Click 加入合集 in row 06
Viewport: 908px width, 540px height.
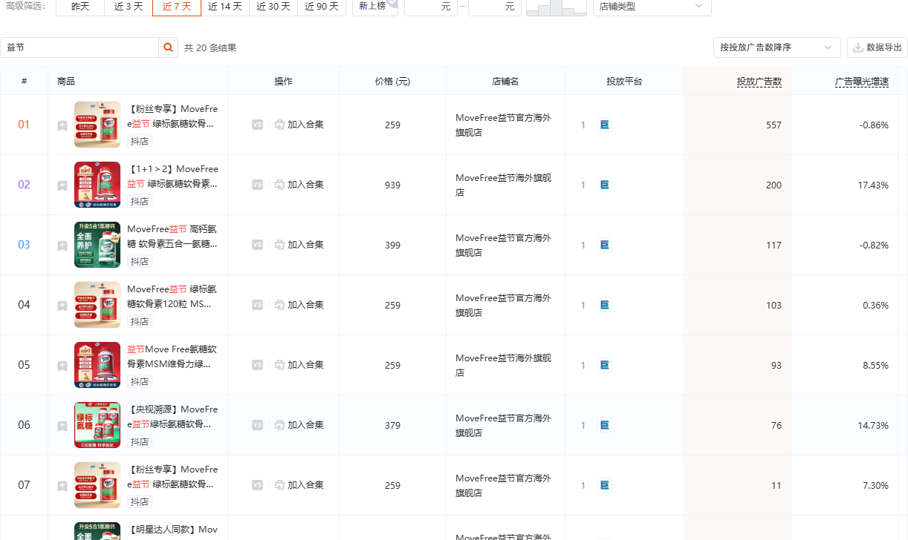[x=299, y=425]
